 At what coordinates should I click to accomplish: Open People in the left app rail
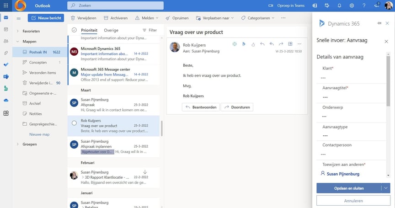coord(6,41)
